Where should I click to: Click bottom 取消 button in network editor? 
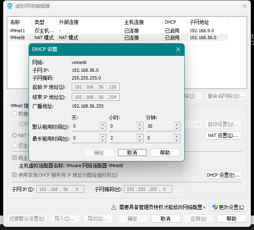166,219
